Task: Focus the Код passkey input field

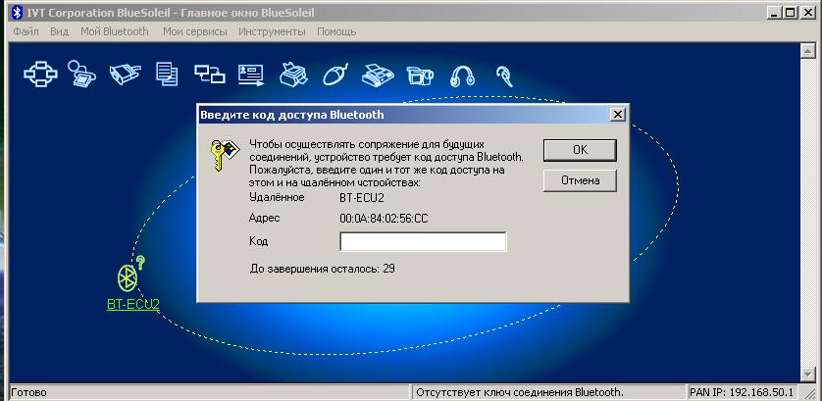Action: point(423,241)
